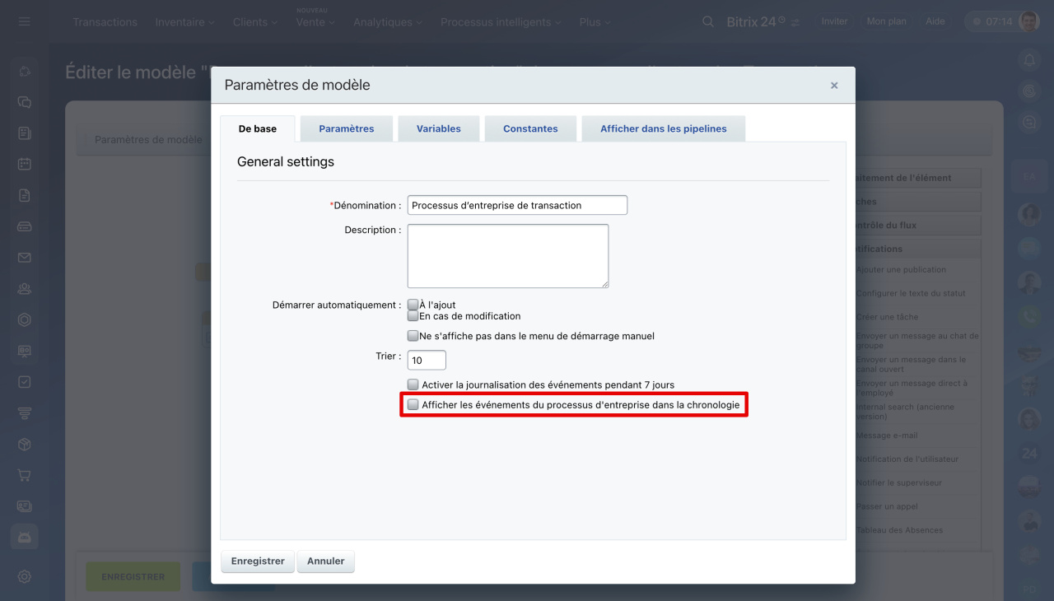Open the notifications bell icon
This screenshot has height=601, width=1054.
point(1028,60)
